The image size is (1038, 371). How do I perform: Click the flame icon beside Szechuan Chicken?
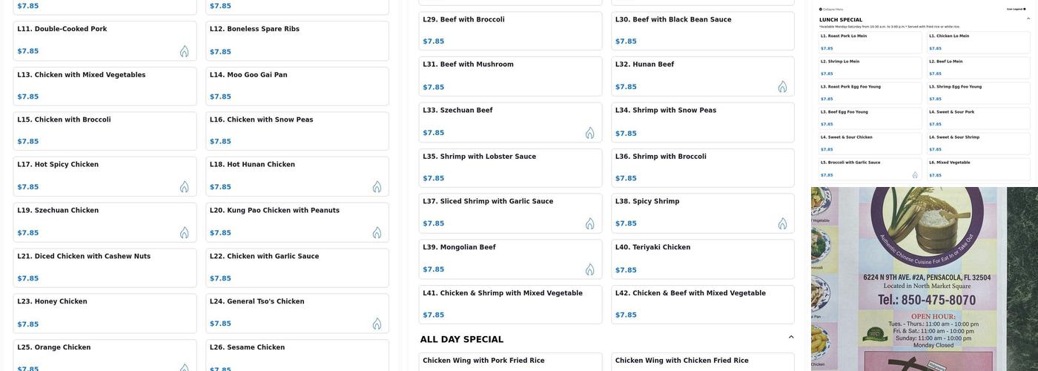click(x=184, y=233)
